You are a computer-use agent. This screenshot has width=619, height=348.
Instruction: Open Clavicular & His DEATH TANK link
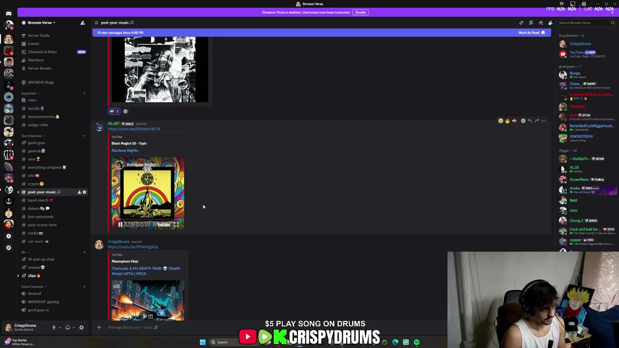click(x=146, y=271)
